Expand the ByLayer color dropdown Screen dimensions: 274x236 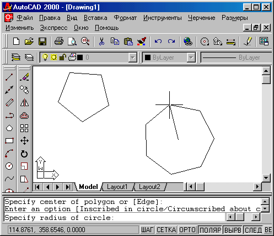(x=191, y=57)
